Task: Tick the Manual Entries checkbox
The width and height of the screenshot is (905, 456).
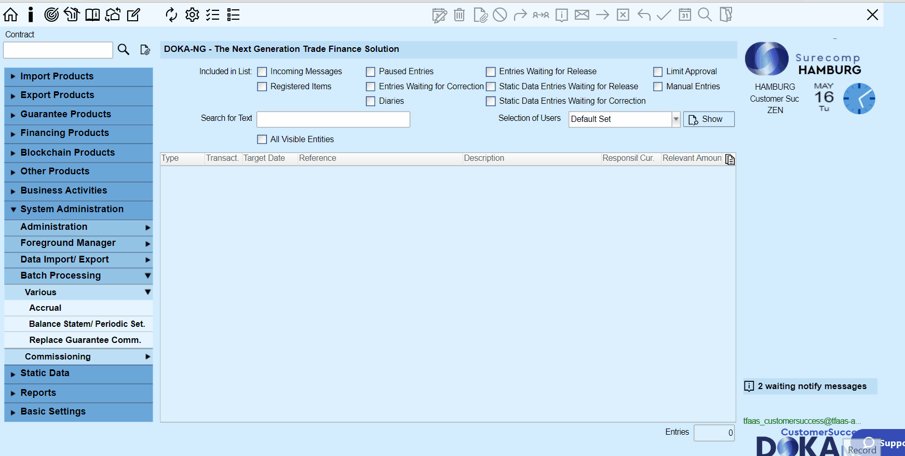Action: pos(658,87)
